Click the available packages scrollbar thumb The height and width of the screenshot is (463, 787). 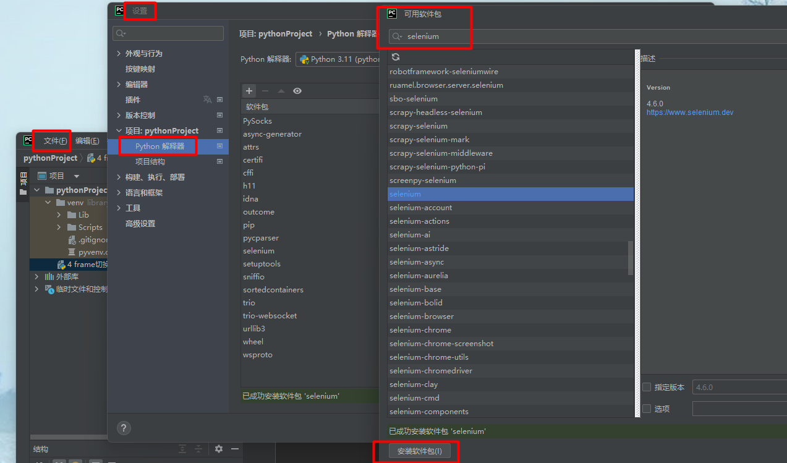click(x=631, y=258)
